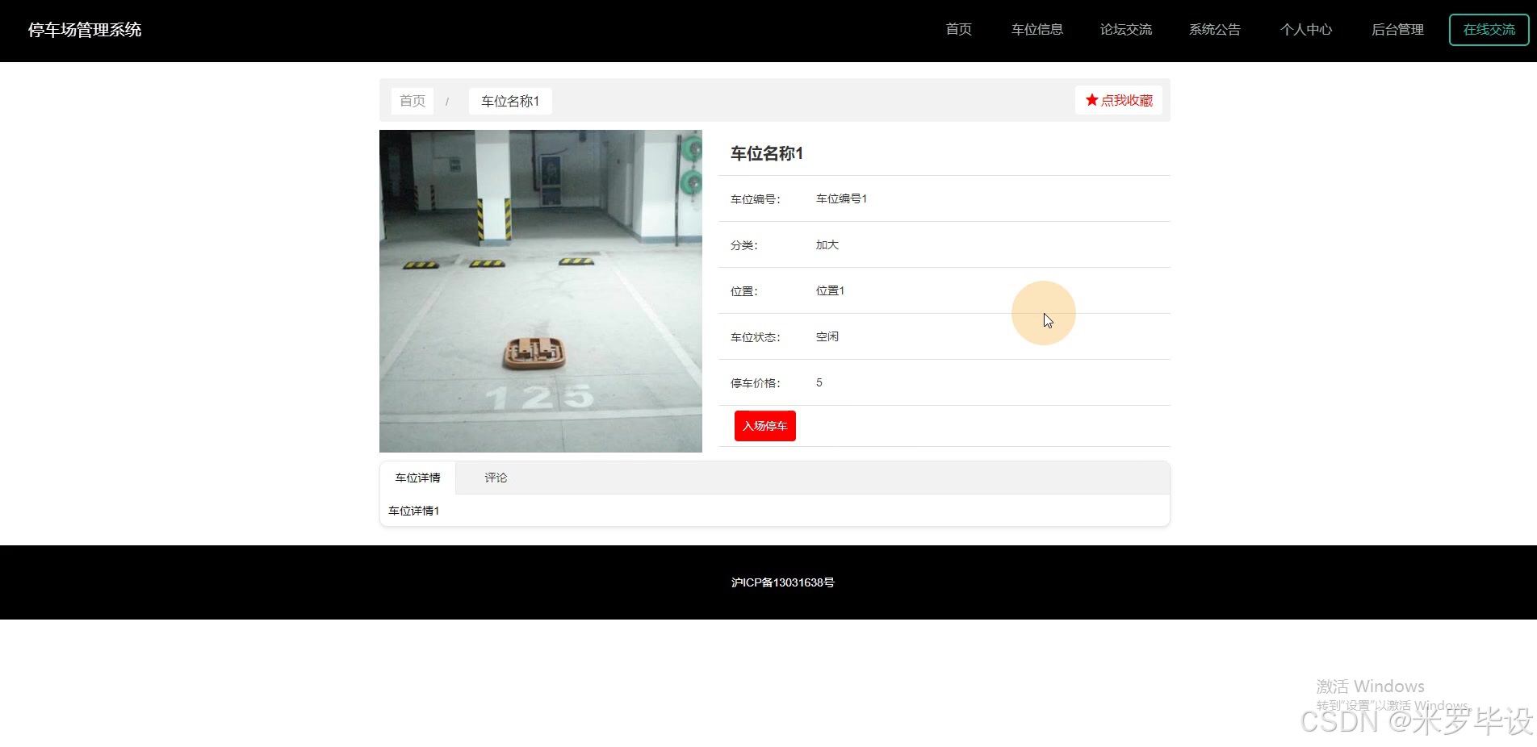Click the 位置: field label
This screenshot has height=747, width=1537.
pos(744,291)
